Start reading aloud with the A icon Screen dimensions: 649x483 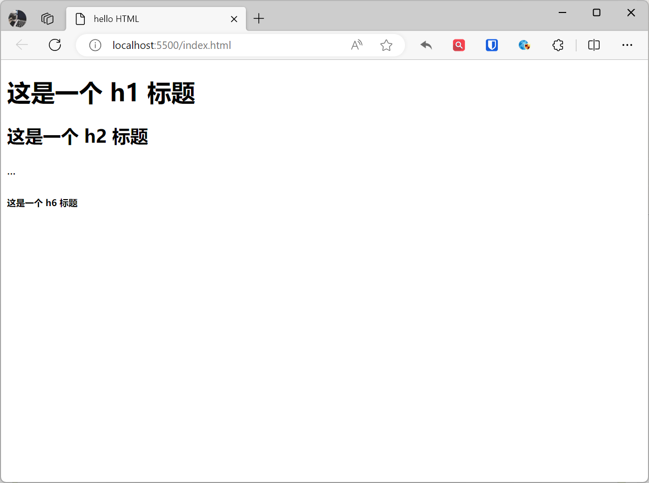click(356, 45)
